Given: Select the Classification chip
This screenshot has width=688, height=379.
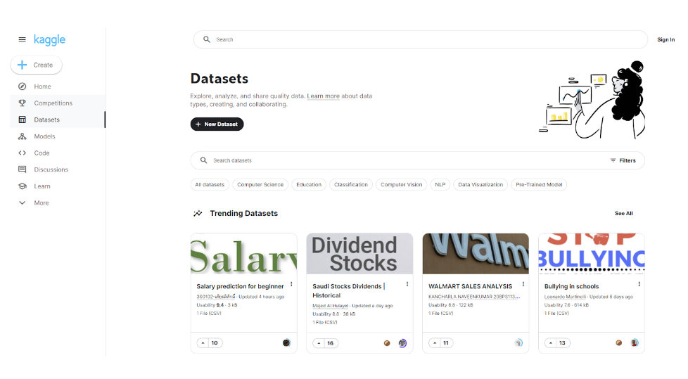Looking at the screenshot, I should click(x=351, y=185).
